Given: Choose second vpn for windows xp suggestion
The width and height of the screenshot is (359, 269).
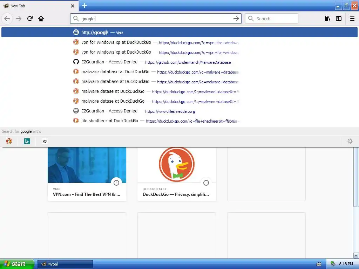Looking at the screenshot, I should [179, 52].
